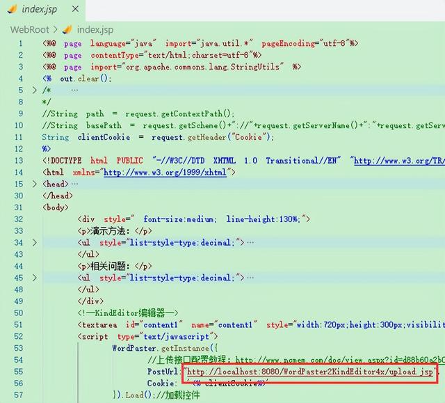The width and height of the screenshot is (445, 403).
Task: Click 'request.getContextPath()' on line 9
Action: click(x=178, y=114)
